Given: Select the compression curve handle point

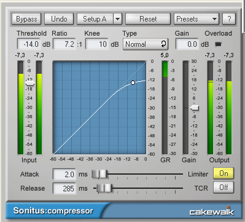Looking at the screenshot, I should 133,82.
